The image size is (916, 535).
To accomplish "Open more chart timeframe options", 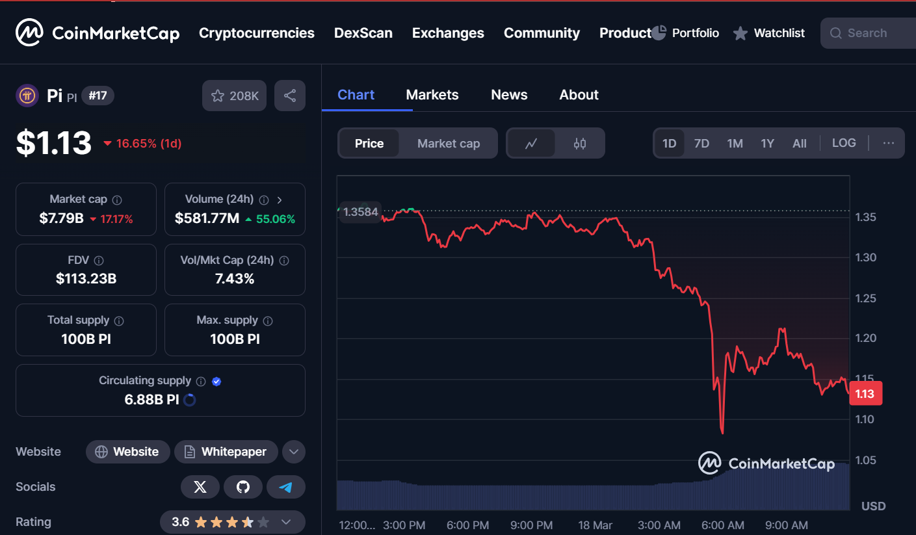I will click(x=888, y=142).
